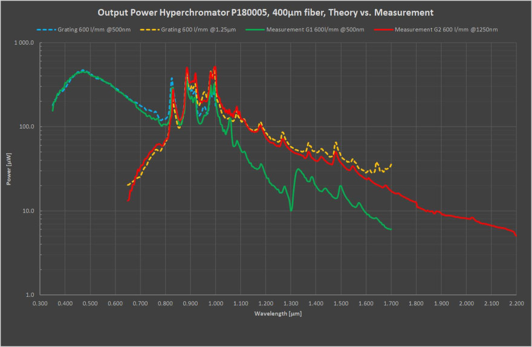
Task: Click the green curve's sharp dip at 1.300 µm
Action: pyautogui.click(x=291, y=211)
